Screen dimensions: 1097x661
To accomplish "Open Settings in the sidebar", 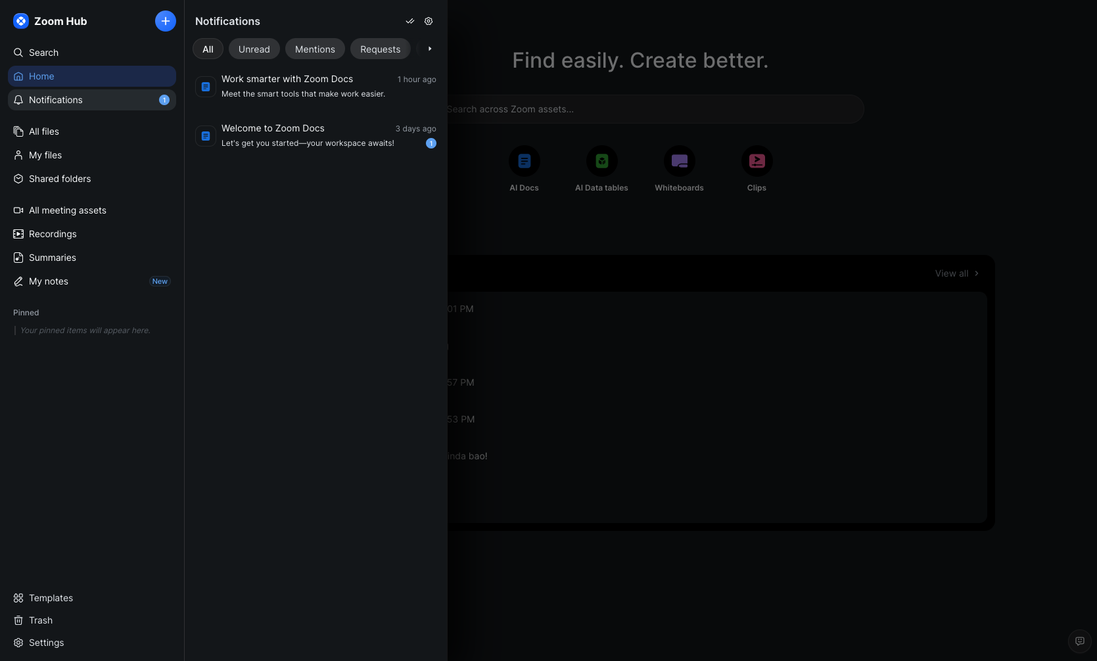I will [x=92, y=643].
